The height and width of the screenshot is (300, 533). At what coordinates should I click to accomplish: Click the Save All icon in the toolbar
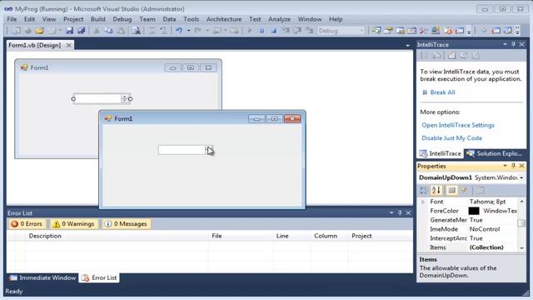point(82,31)
